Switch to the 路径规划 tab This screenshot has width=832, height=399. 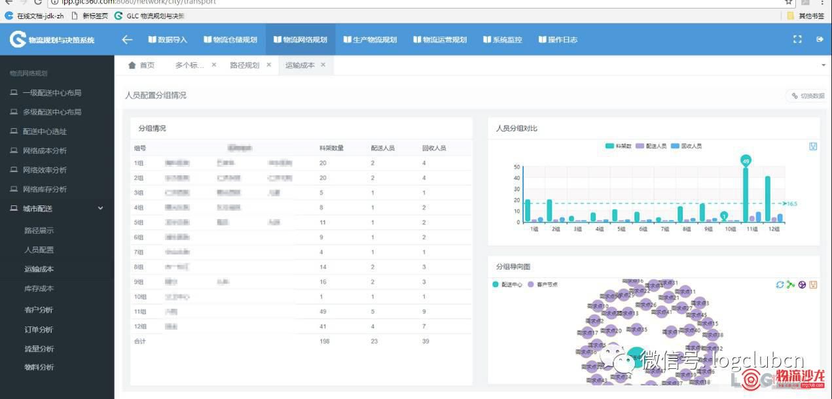[244, 65]
